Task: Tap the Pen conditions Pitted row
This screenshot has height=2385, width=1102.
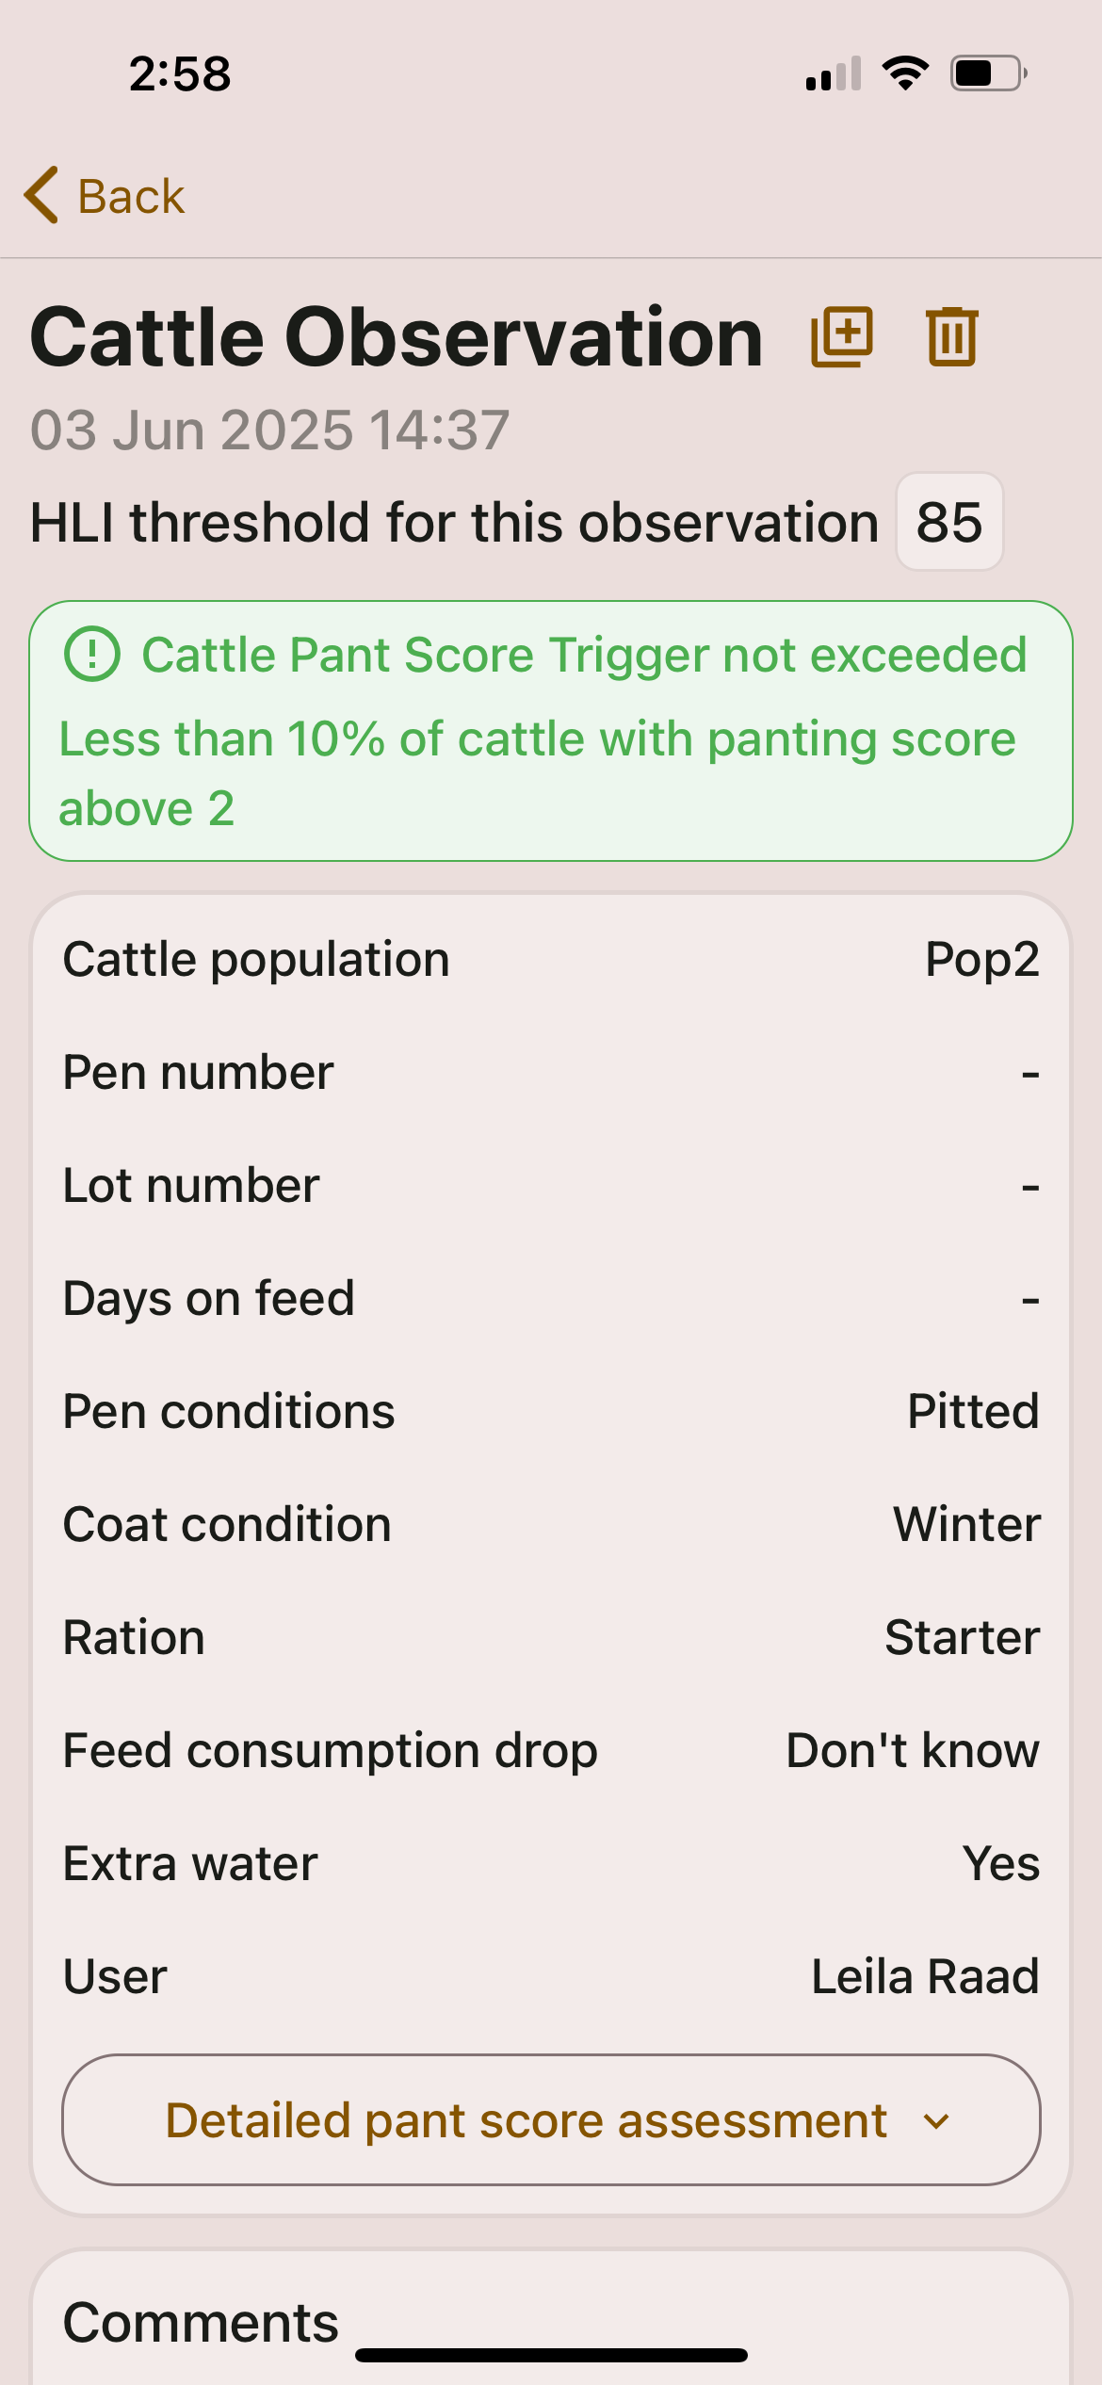Action: [551, 1411]
